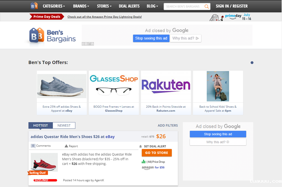This screenshot has width=282, height=187.
Task: Open the Blog dropdown menu
Action: coord(152,6)
